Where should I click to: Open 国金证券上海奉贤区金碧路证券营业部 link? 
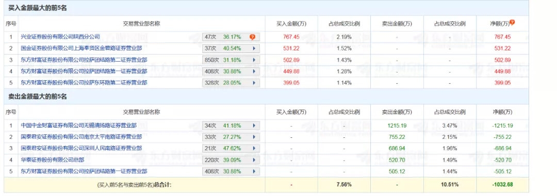[81, 48]
